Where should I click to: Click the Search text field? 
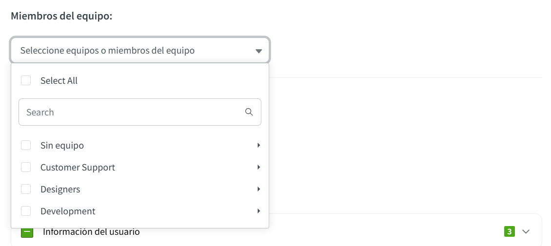pos(132,113)
